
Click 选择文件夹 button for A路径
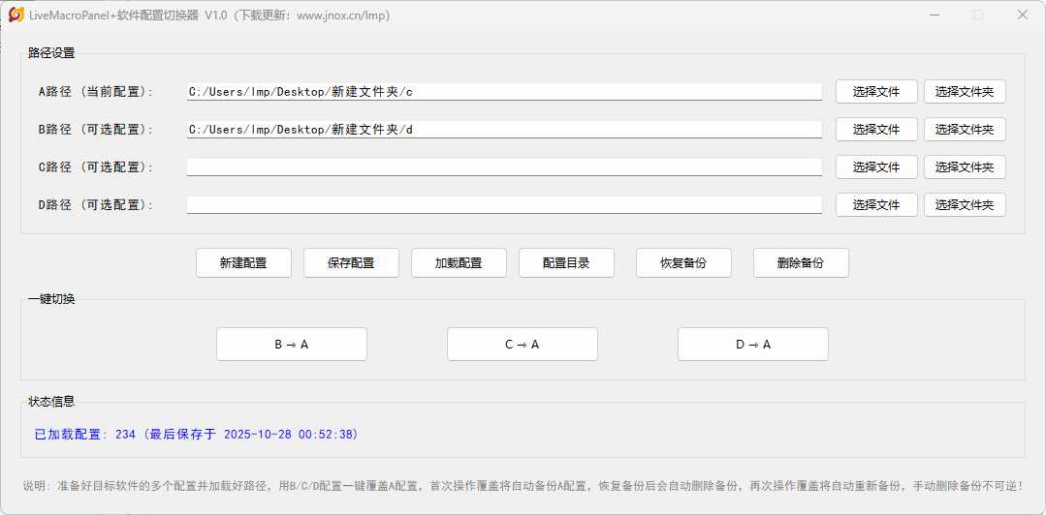tap(964, 92)
